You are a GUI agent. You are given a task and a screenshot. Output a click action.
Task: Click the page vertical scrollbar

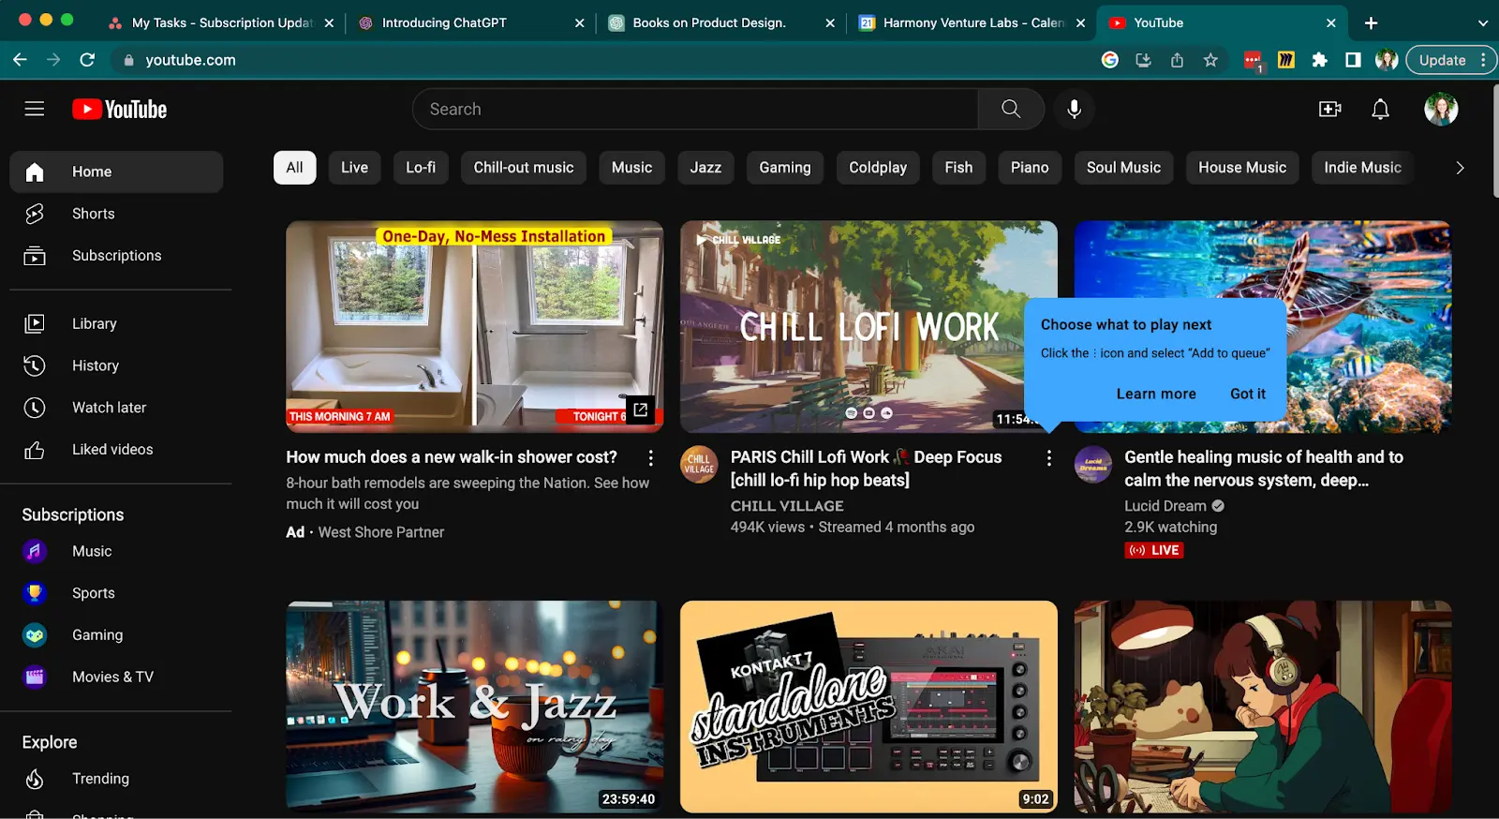pos(1494,141)
